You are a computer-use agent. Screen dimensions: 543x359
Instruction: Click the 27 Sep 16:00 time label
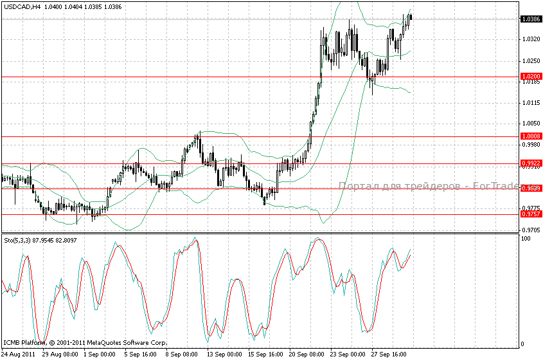coord(389,354)
